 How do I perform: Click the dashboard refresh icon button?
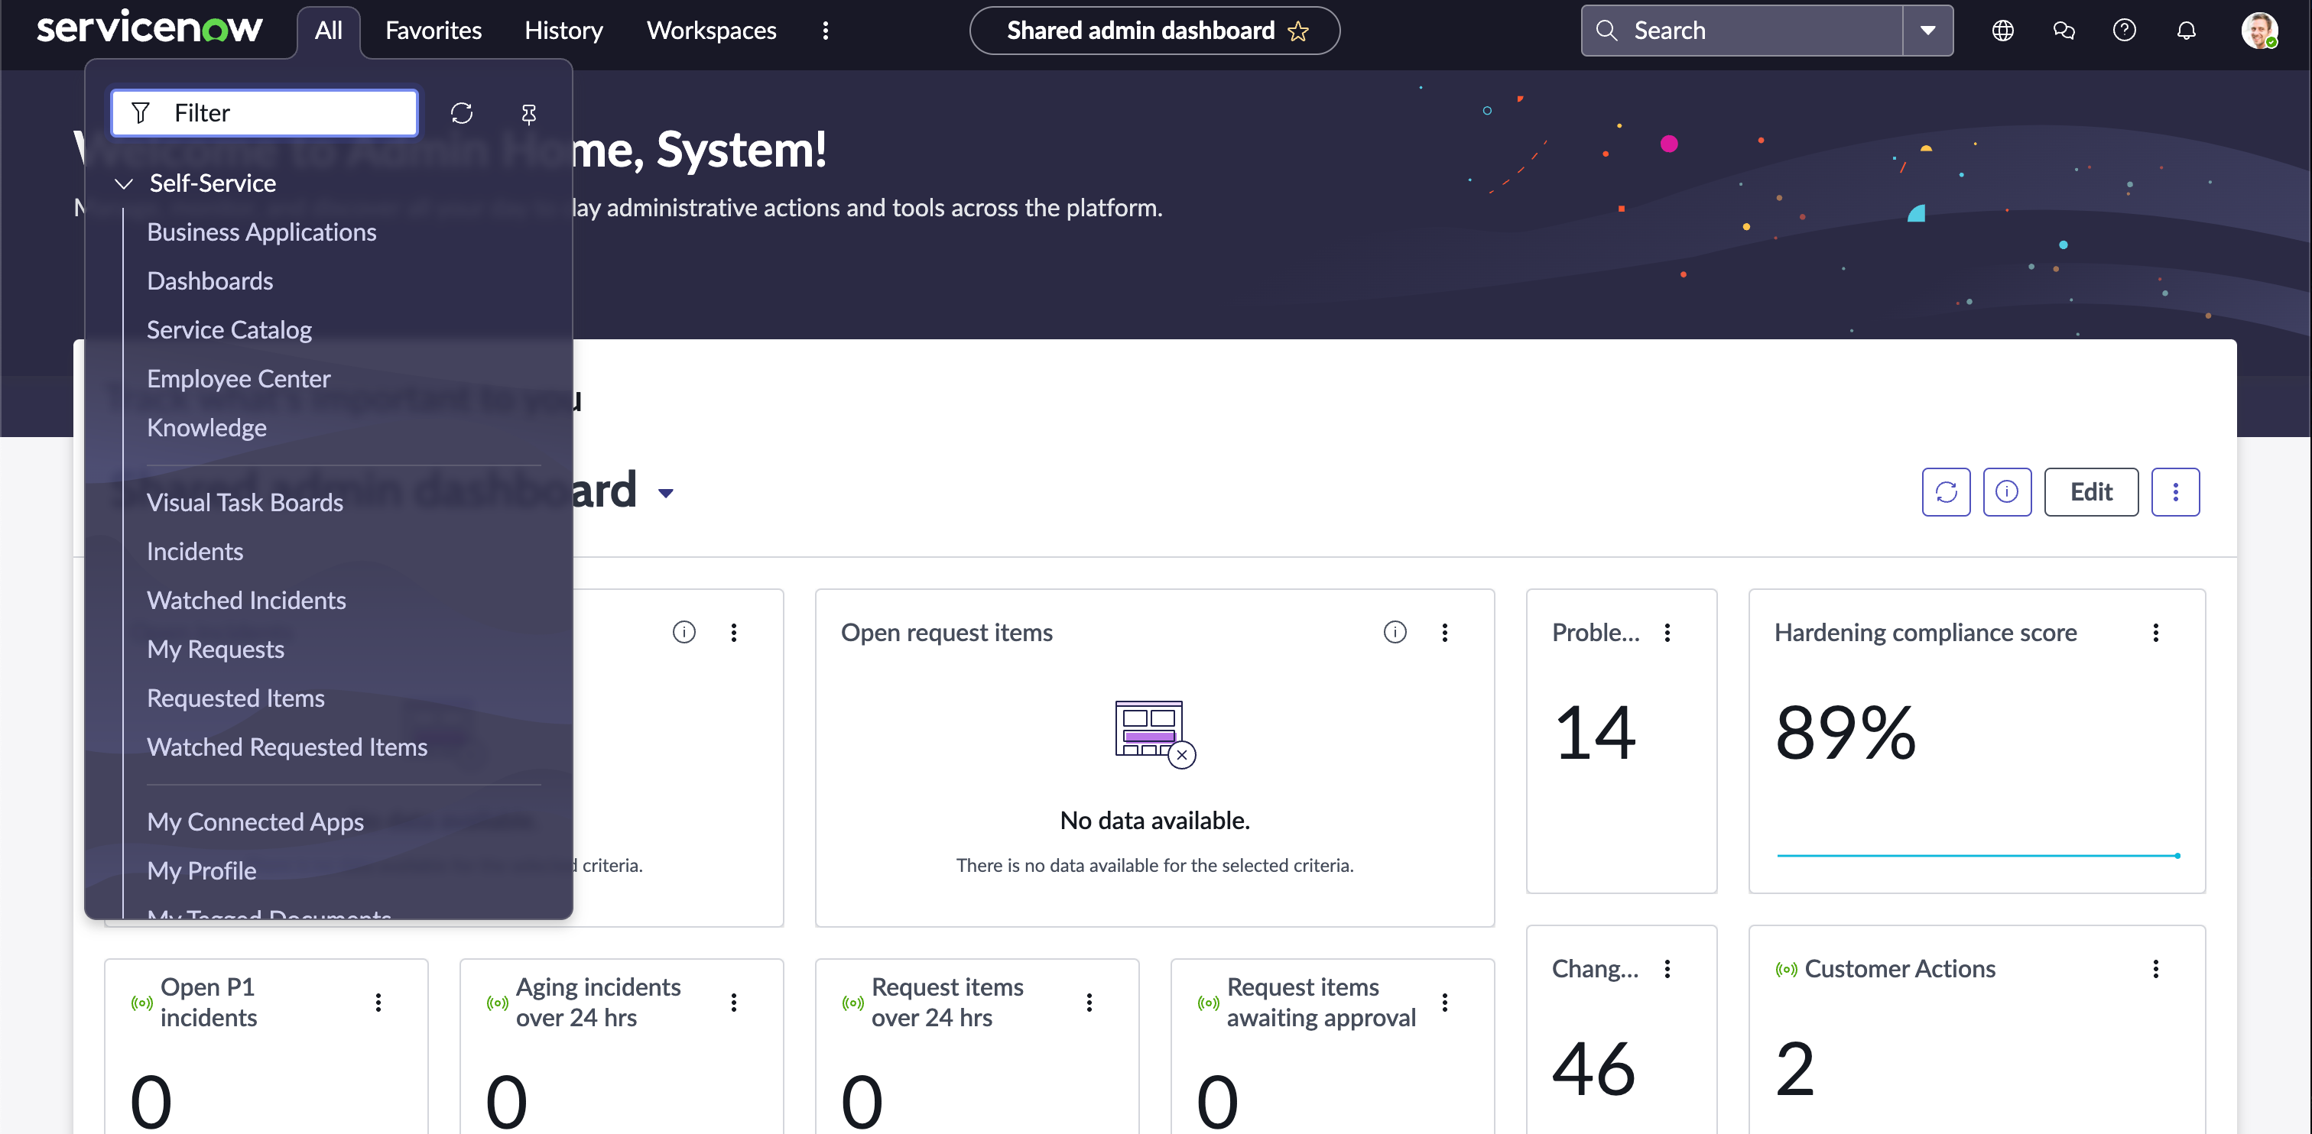point(1946,491)
